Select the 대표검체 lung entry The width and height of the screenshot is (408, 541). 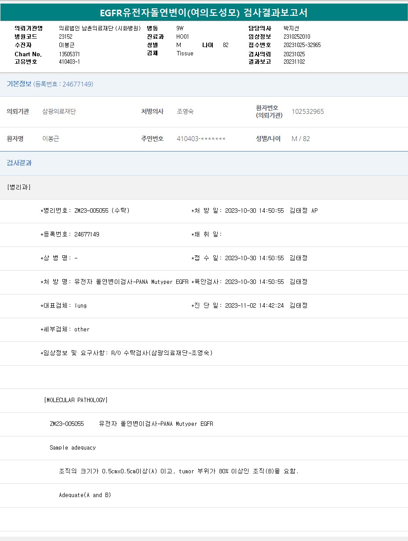[x=64, y=306]
